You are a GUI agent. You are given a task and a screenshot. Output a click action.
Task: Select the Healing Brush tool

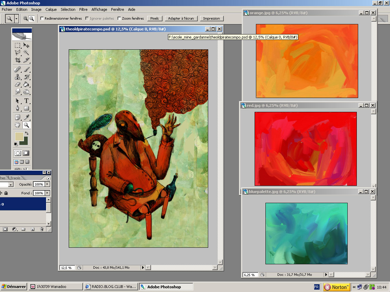[17, 70]
